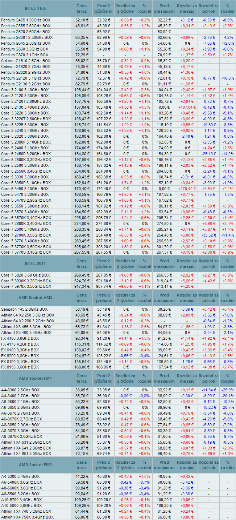Image resolution: width=236 pixels, height=520 pixels.
Task: Click the INTEL 2011 section header
Action: (35, 264)
